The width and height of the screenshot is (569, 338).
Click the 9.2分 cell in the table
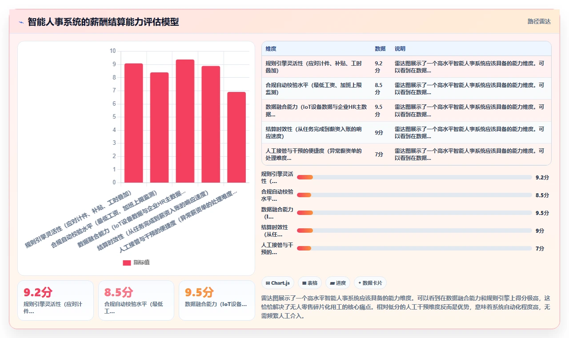[x=380, y=67]
